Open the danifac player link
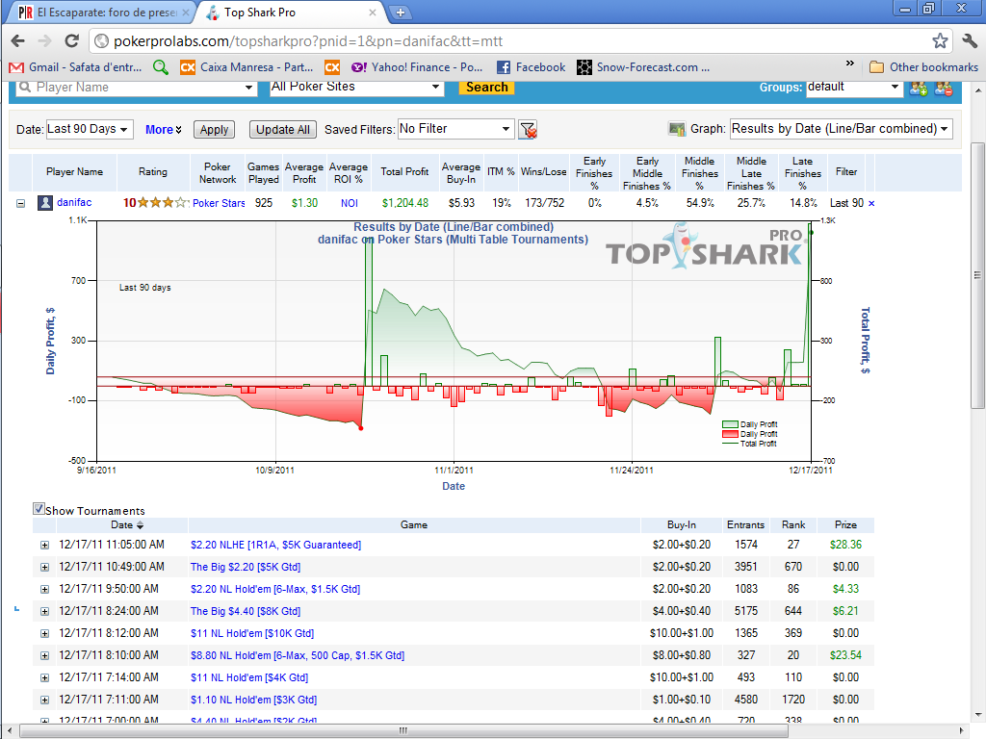Screen dimensions: 986x739 pos(74,202)
